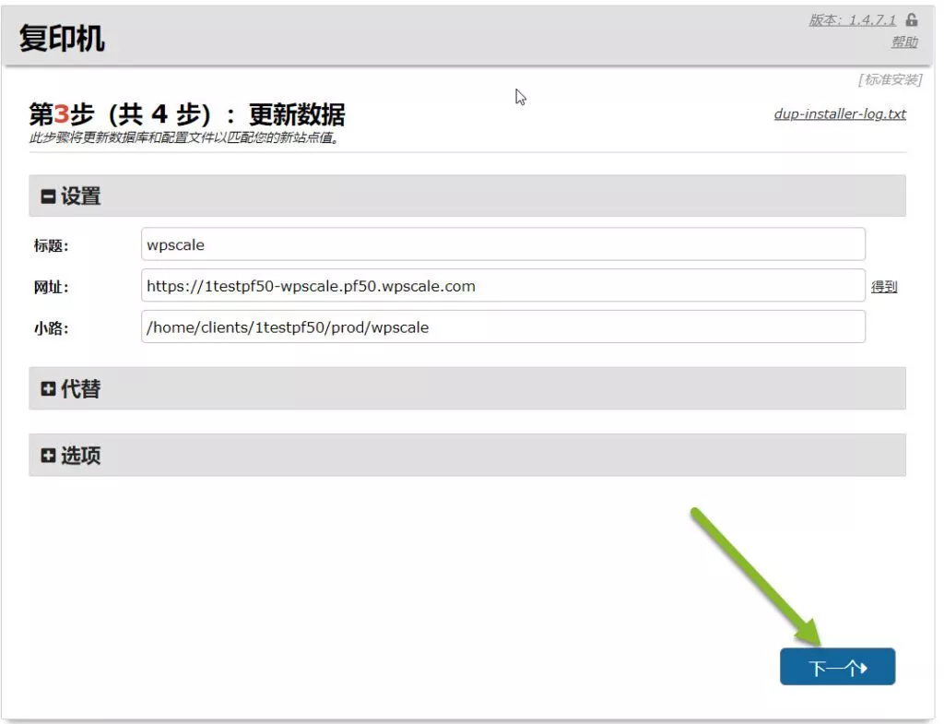This screenshot has height=724, width=944.
Task: Click the 复印机 header title
Action: point(62,39)
